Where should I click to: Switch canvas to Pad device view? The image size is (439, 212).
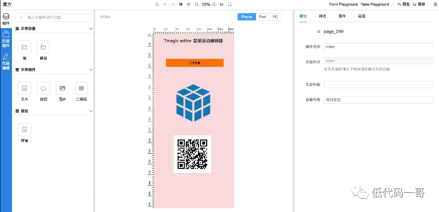tap(262, 17)
